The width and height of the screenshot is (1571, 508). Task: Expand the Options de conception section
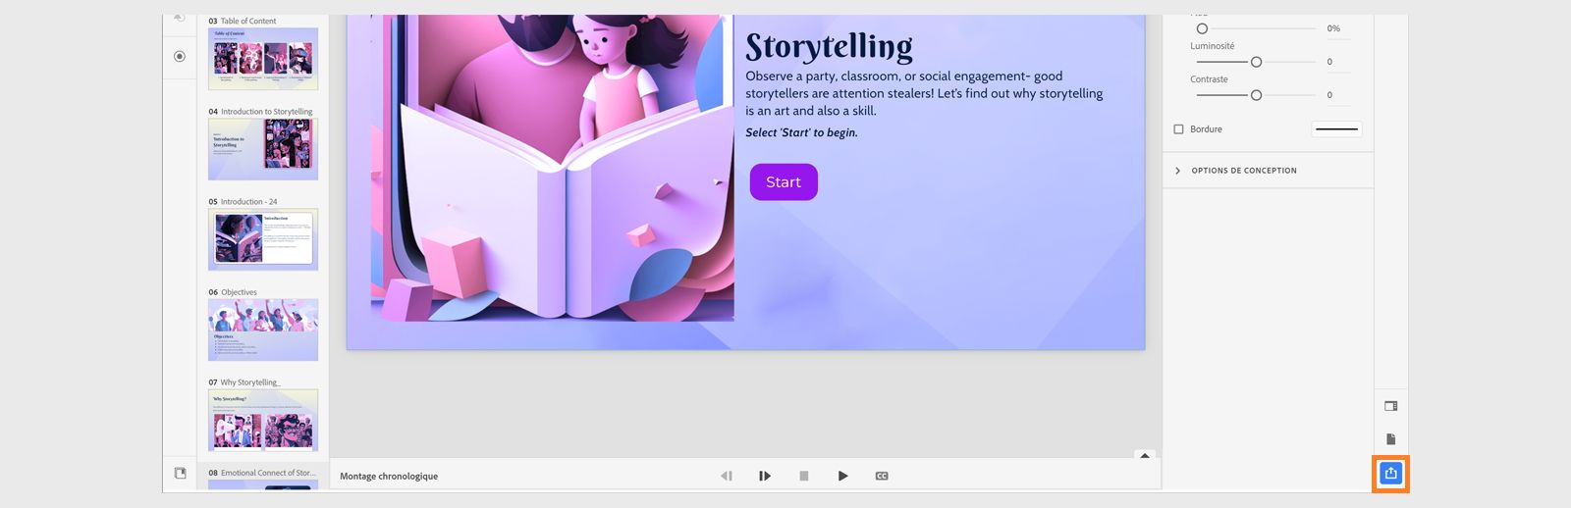click(x=1178, y=171)
